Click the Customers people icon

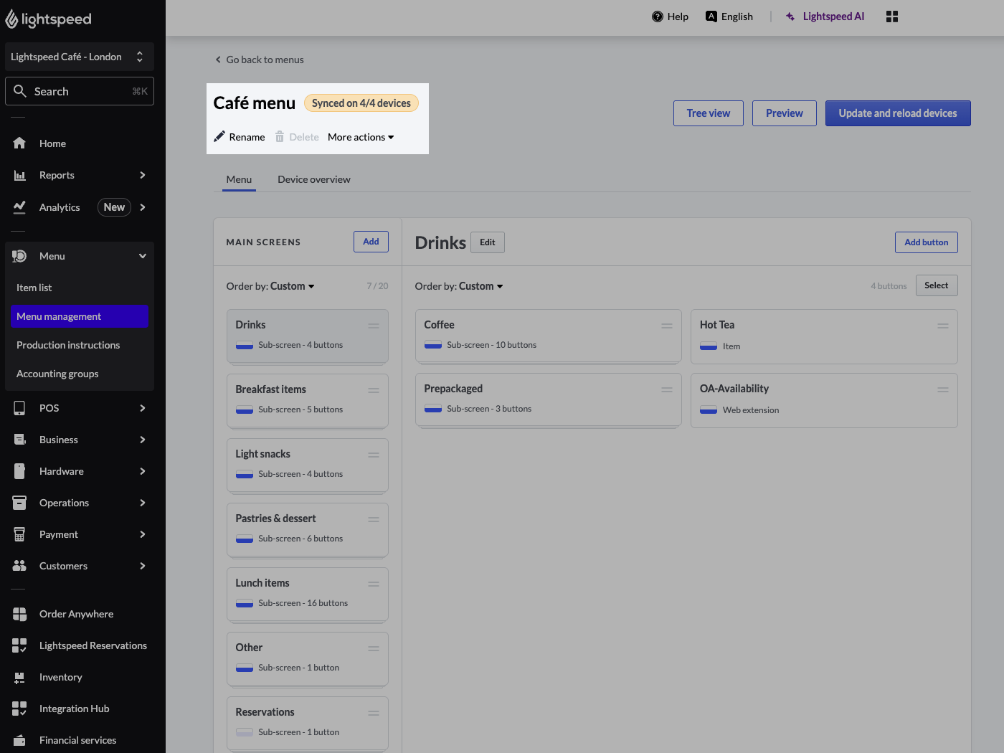click(19, 566)
